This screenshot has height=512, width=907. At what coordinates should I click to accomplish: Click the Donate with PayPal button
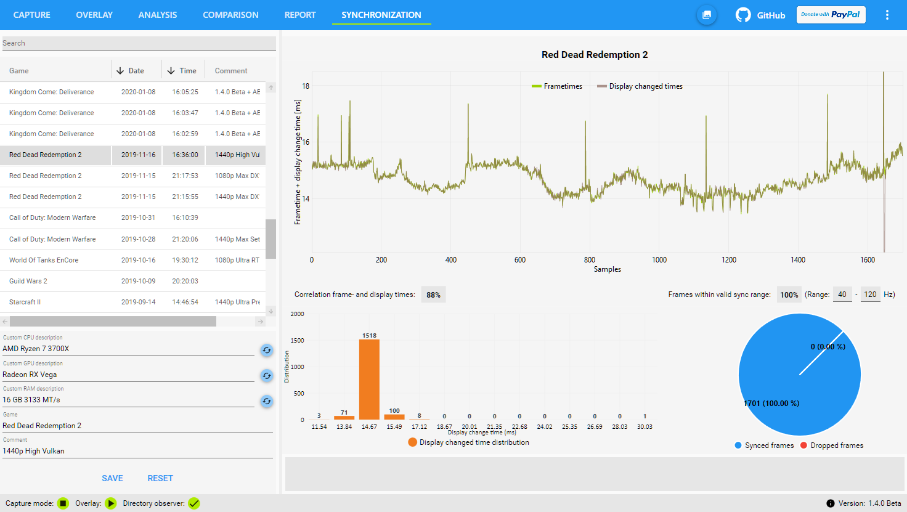pos(831,15)
